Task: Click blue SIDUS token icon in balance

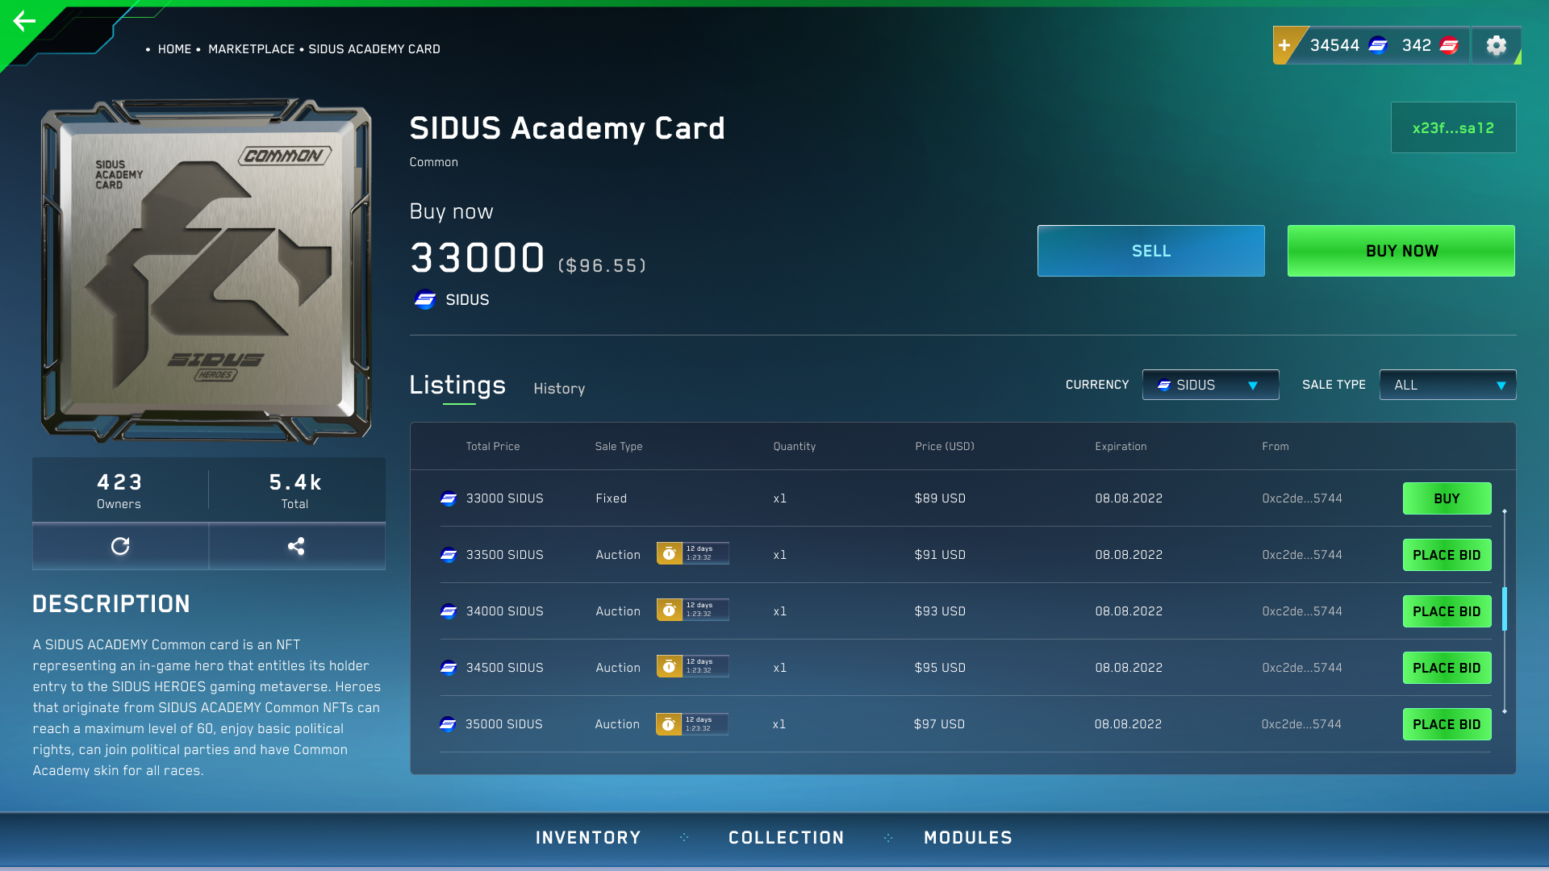Action: (x=1378, y=45)
